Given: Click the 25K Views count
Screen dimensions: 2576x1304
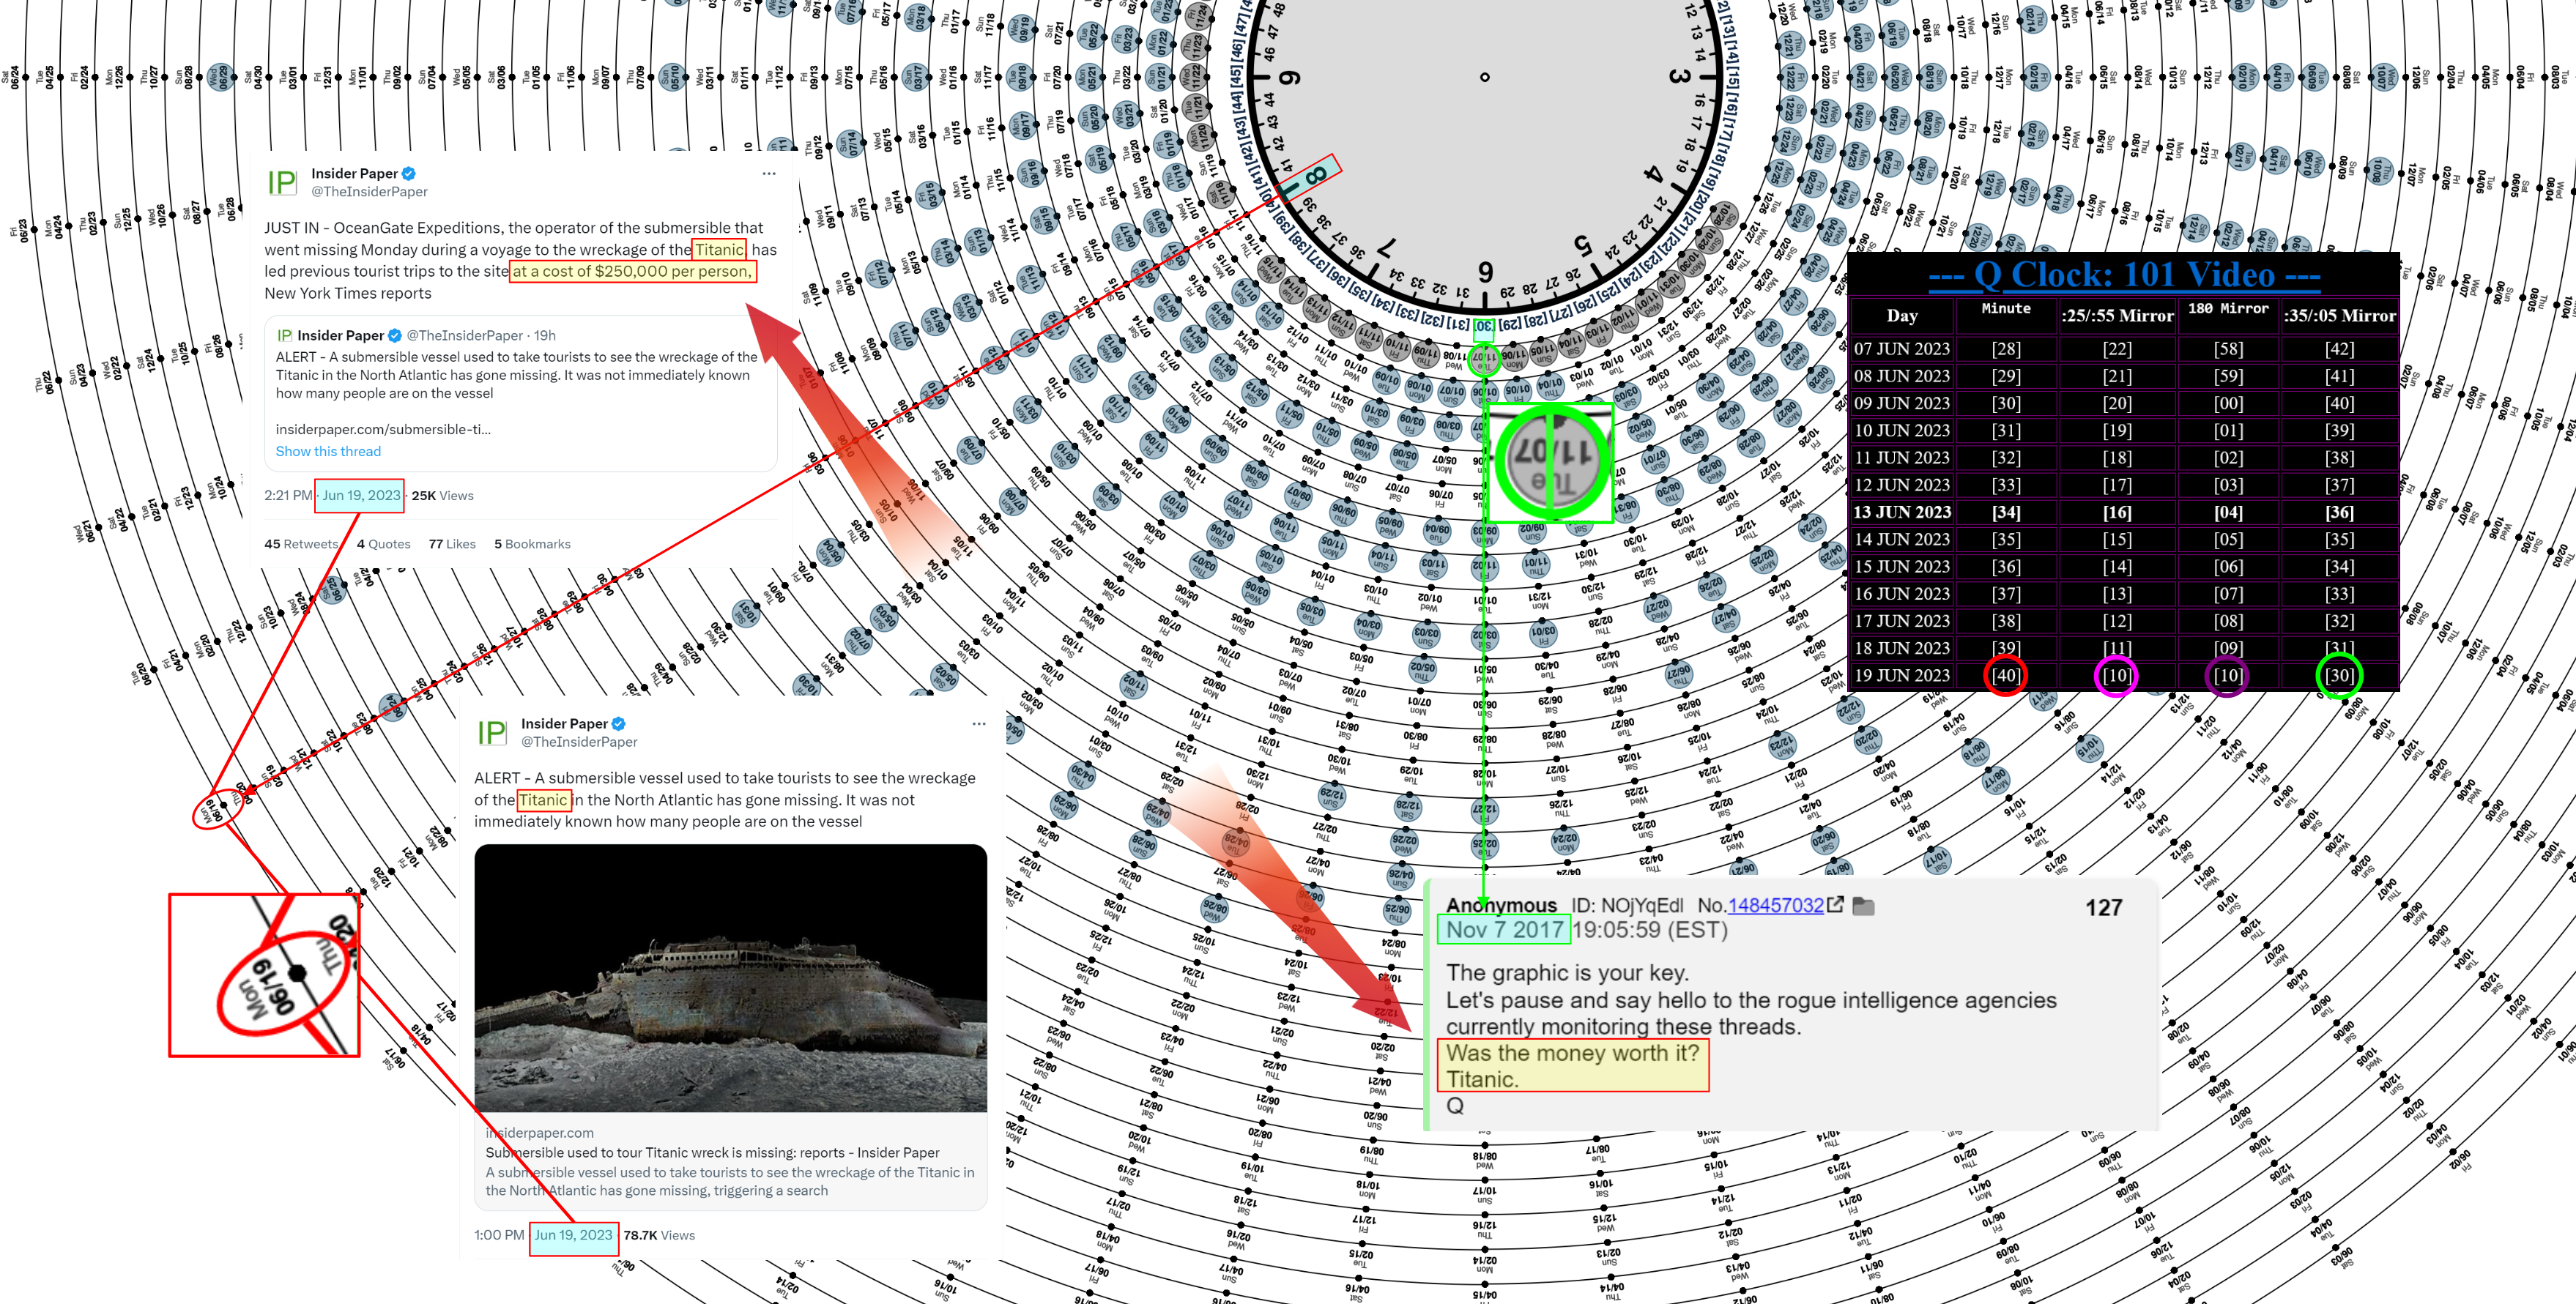Looking at the screenshot, I should 442,495.
